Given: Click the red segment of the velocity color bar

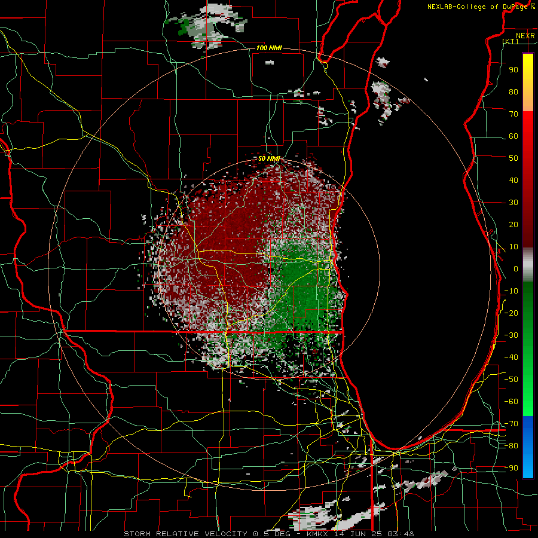Looking at the screenshot, I should click(528, 178).
